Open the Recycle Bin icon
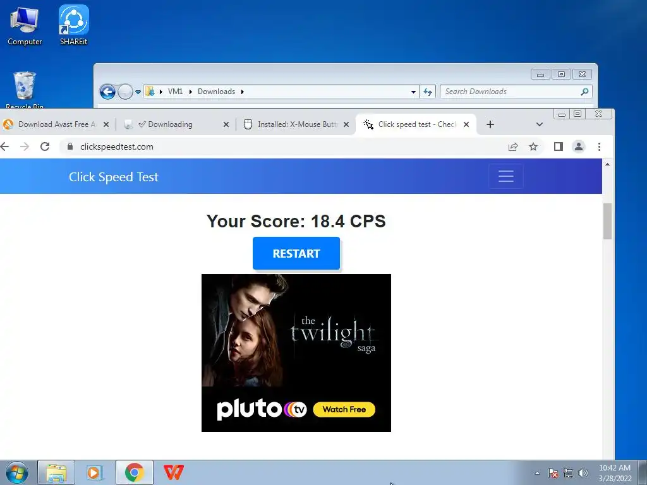The height and width of the screenshot is (485, 647). click(x=25, y=90)
